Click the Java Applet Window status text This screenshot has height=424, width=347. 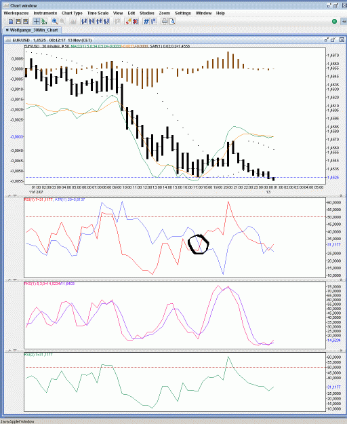[x=18, y=421]
